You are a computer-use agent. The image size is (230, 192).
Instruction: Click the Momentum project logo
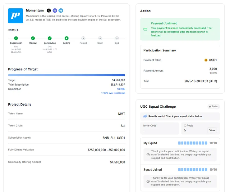coord(16,16)
